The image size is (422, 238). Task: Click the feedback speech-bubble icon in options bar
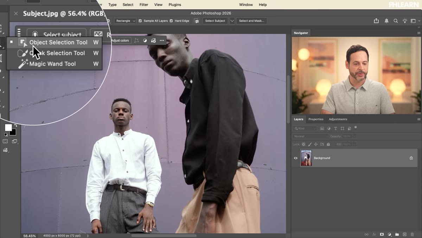197,21
